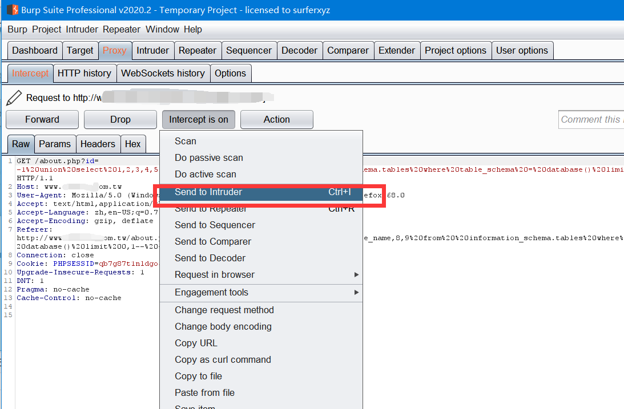624x409 pixels.
Task: Switch to the Repeater tool tab
Action: click(198, 50)
